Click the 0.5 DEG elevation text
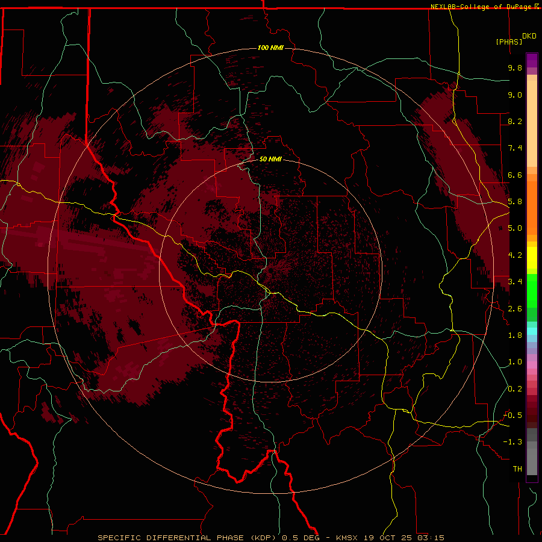Viewport: 542px width, 542px height. tap(301, 538)
